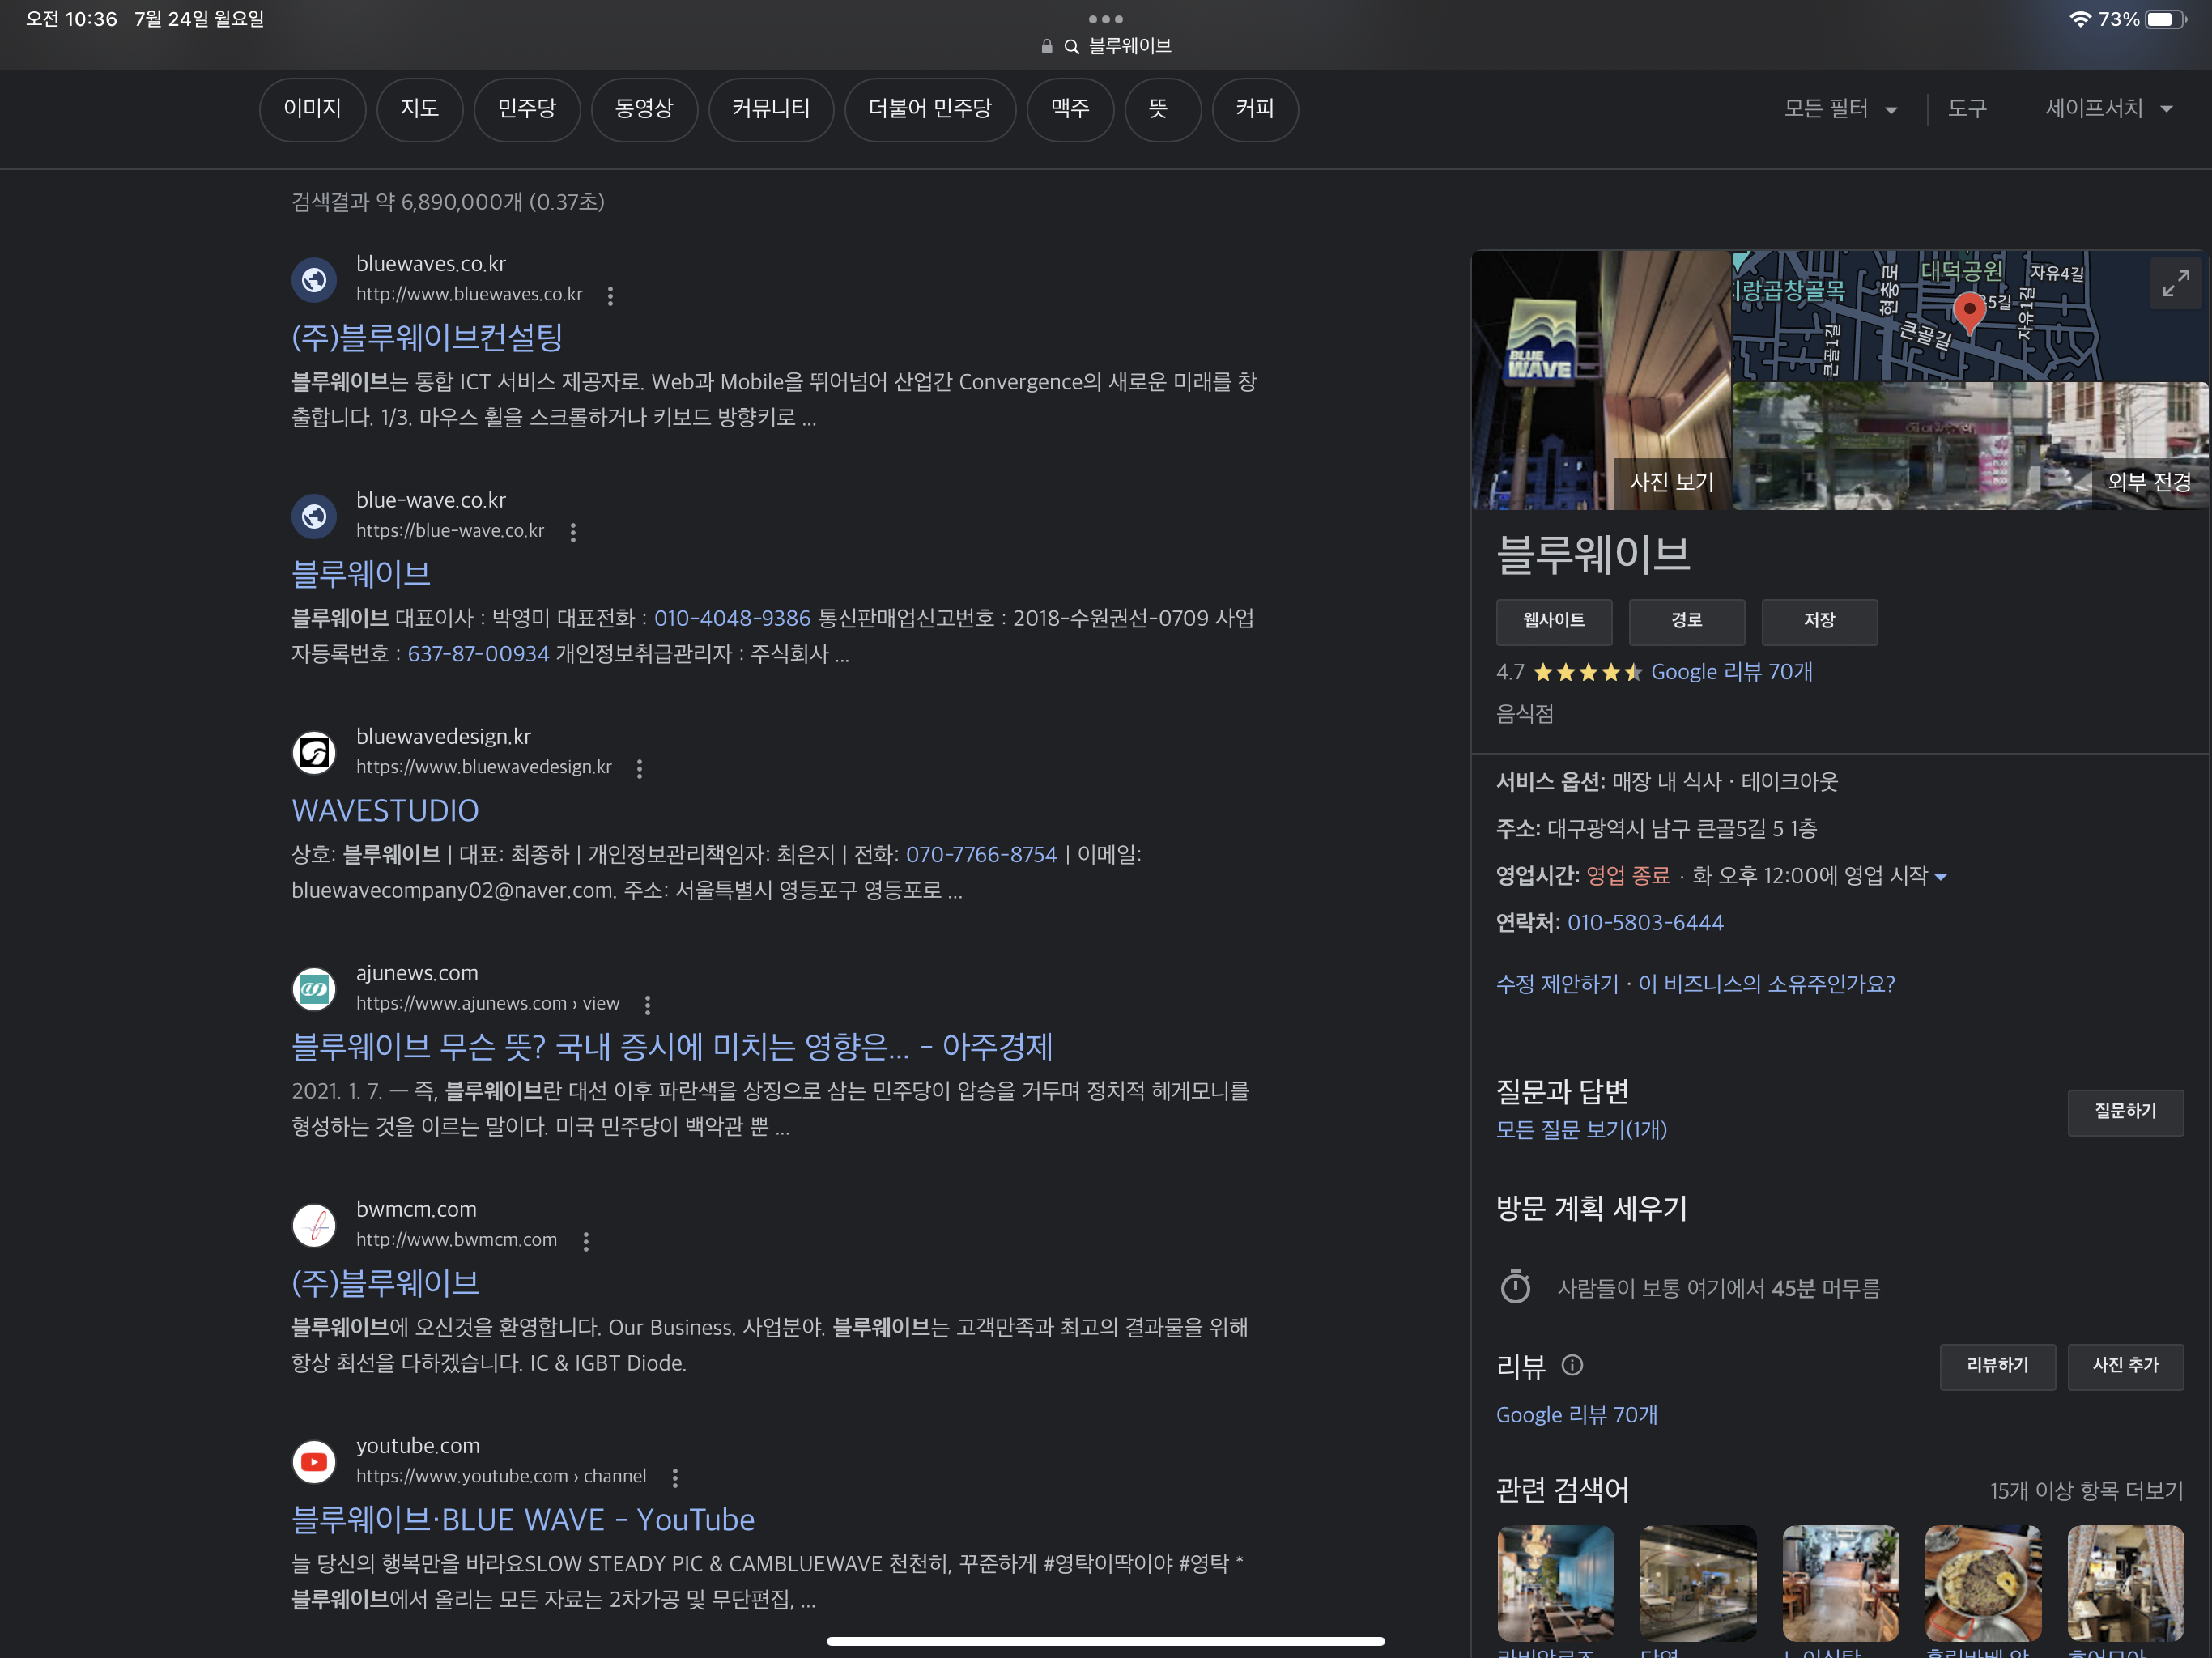The height and width of the screenshot is (1658, 2212).
Task: Tap the search magnifier in address bar
Action: 1071,47
